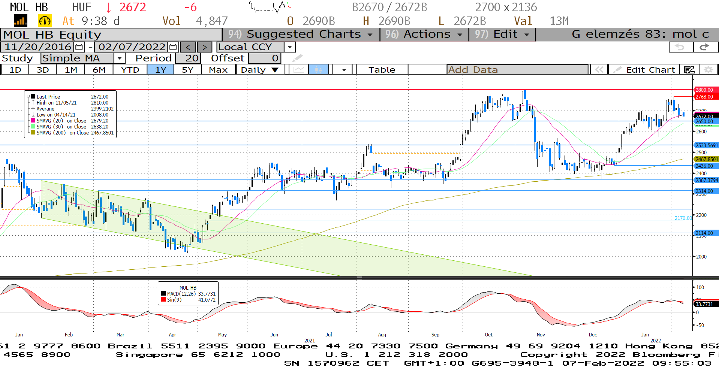This screenshot has height=384, width=719.
Task: Click the 2314.00 blue level label
Action: click(706, 191)
